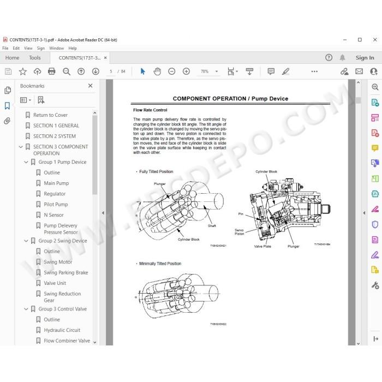Click the document vertical scrollbar thumb

coord(358,100)
